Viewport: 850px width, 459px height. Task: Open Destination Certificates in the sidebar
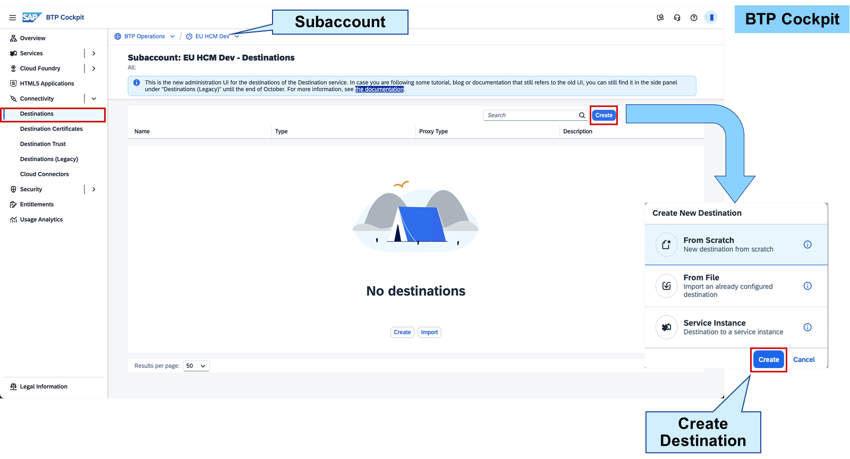coord(52,129)
